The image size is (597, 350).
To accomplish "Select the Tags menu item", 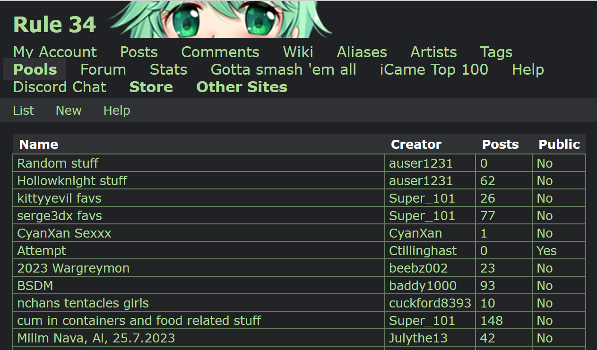I will click(496, 52).
